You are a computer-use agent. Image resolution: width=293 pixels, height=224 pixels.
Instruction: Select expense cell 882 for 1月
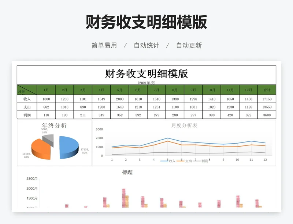point(46,107)
